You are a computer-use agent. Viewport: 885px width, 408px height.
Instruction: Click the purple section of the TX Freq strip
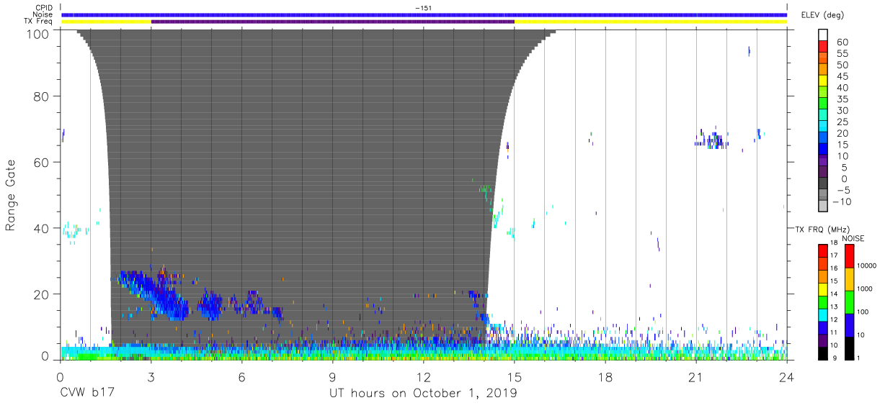point(332,22)
